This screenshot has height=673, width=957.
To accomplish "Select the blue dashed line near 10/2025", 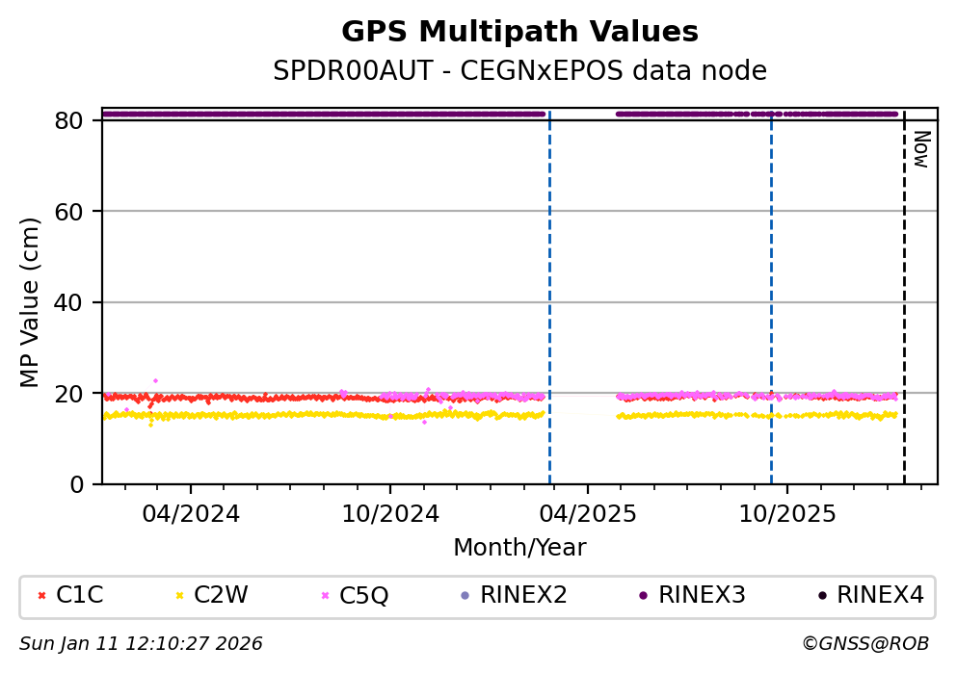I will pyautogui.click(x=771, y=289).
